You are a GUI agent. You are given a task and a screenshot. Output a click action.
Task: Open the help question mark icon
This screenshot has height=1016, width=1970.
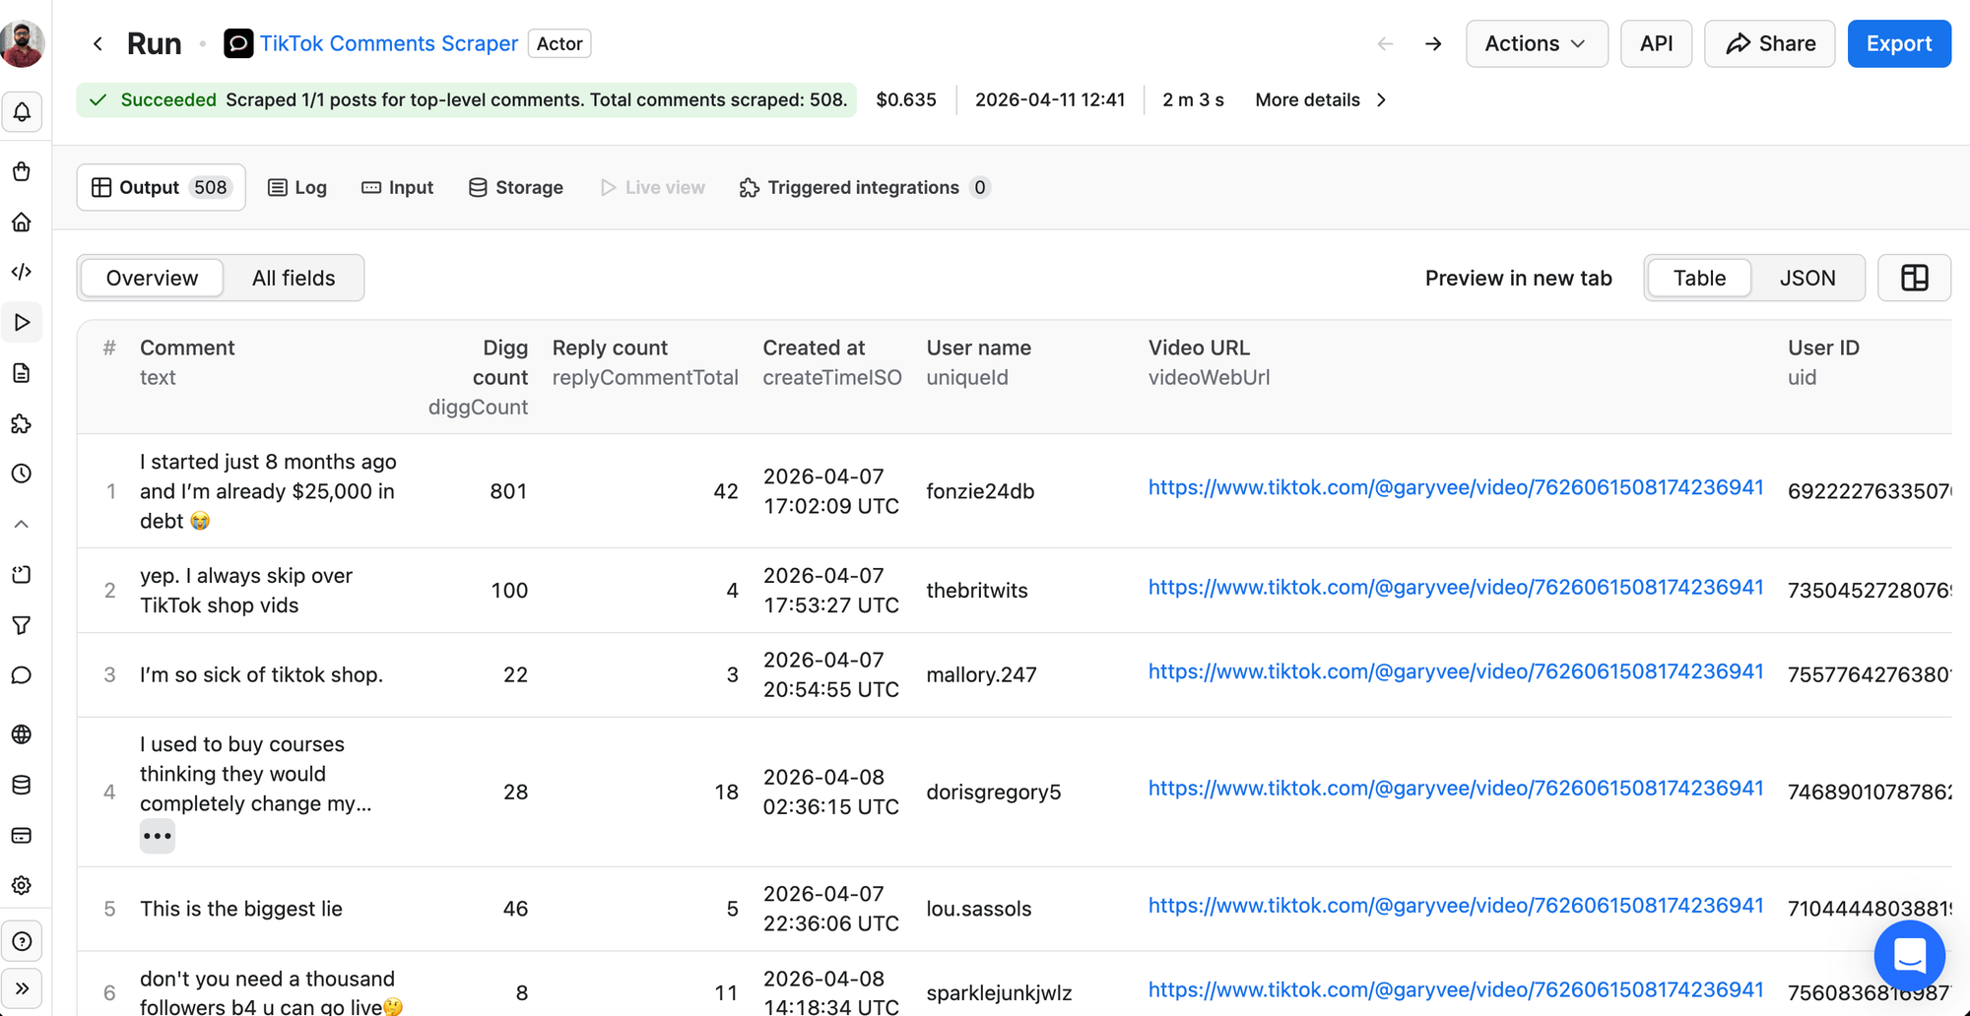coord(22,941)
